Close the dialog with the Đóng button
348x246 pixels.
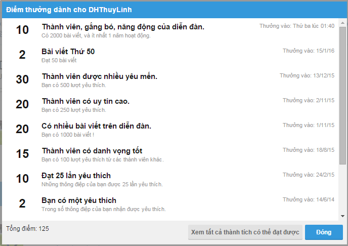(x=324, y=232)
